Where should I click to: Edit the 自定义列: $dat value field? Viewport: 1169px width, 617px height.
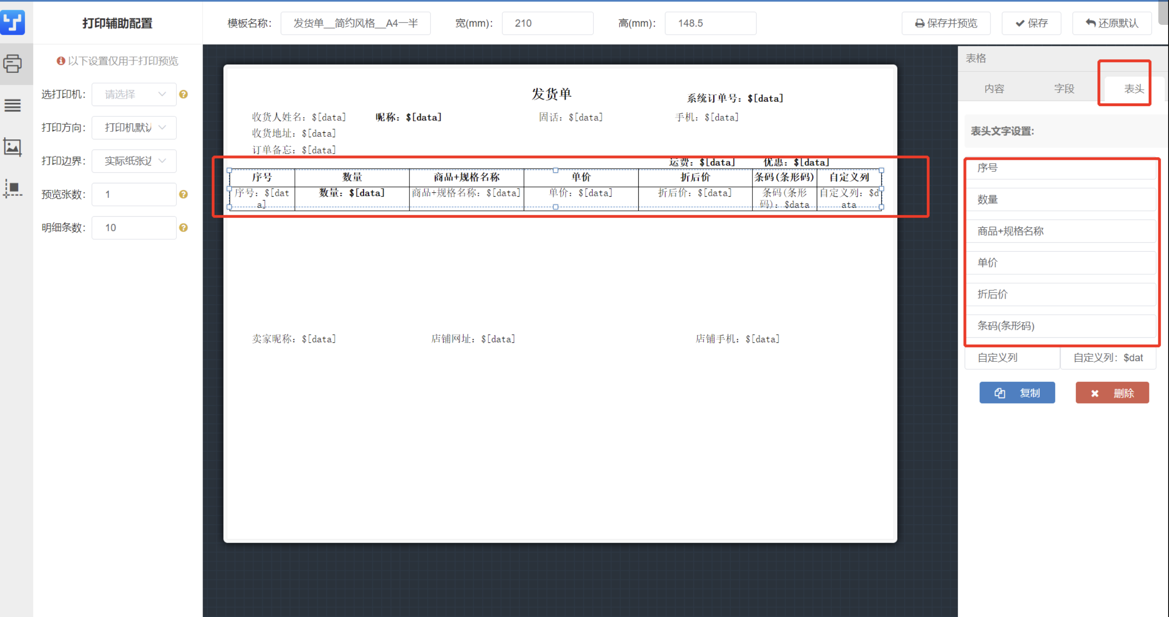tap(1108, 358)
